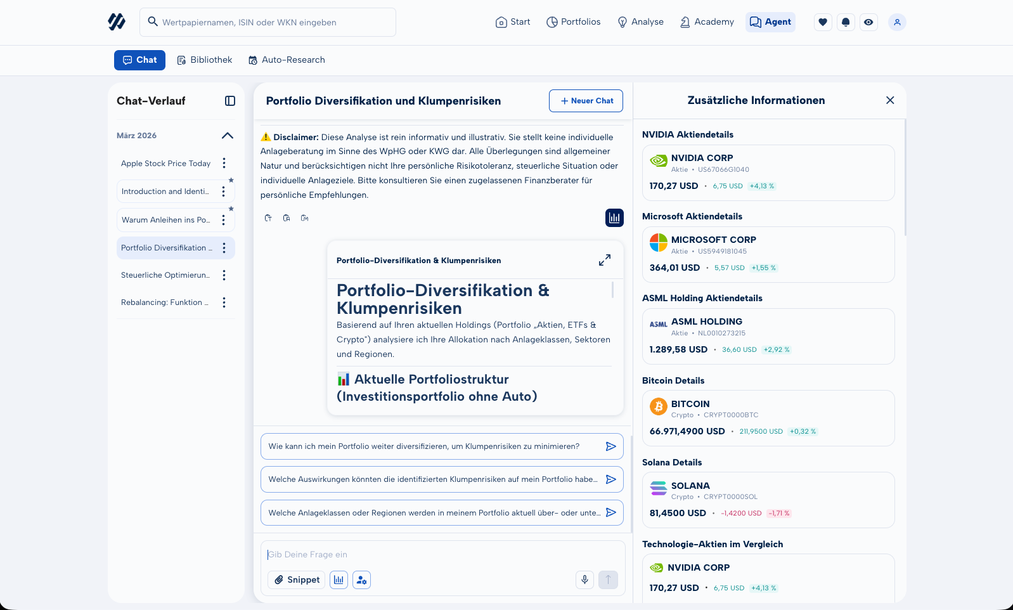This screenshot has height=610, width=1013.
Task: Open the notifications bell
Action: click(846, 22)
